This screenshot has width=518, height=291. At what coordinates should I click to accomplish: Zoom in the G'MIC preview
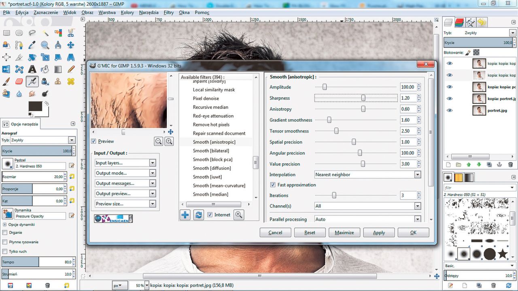tap(169, 141)
